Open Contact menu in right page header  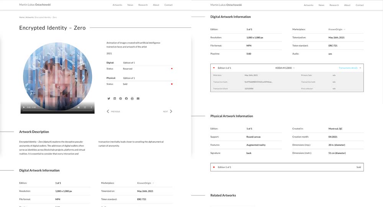pos(360,5)
